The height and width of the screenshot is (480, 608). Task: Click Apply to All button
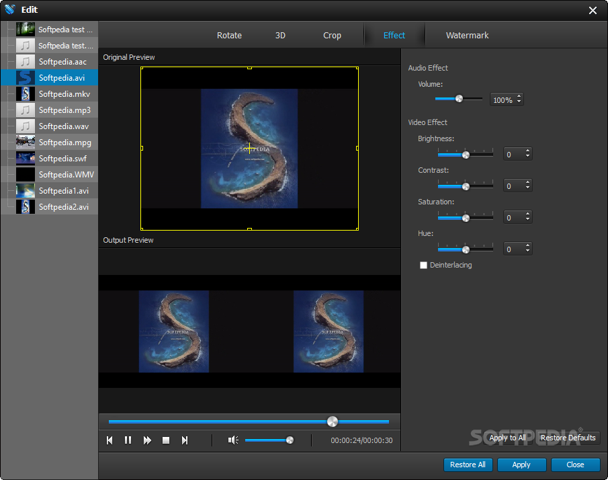click(507, 438)
